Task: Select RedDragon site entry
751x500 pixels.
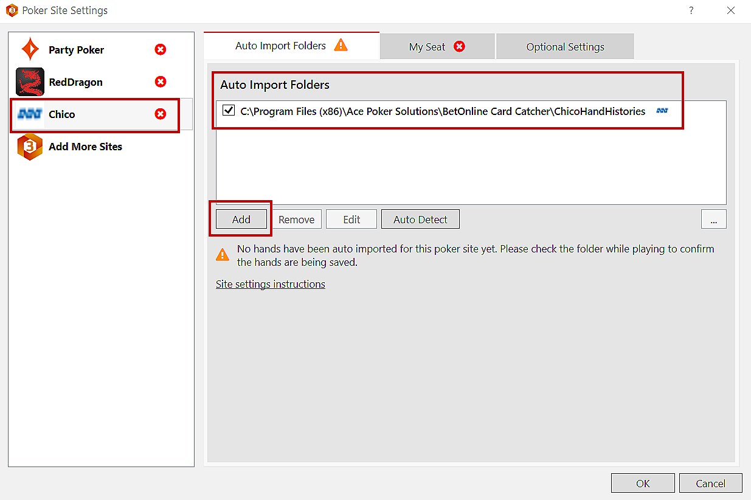Action: tap(101, 82)
